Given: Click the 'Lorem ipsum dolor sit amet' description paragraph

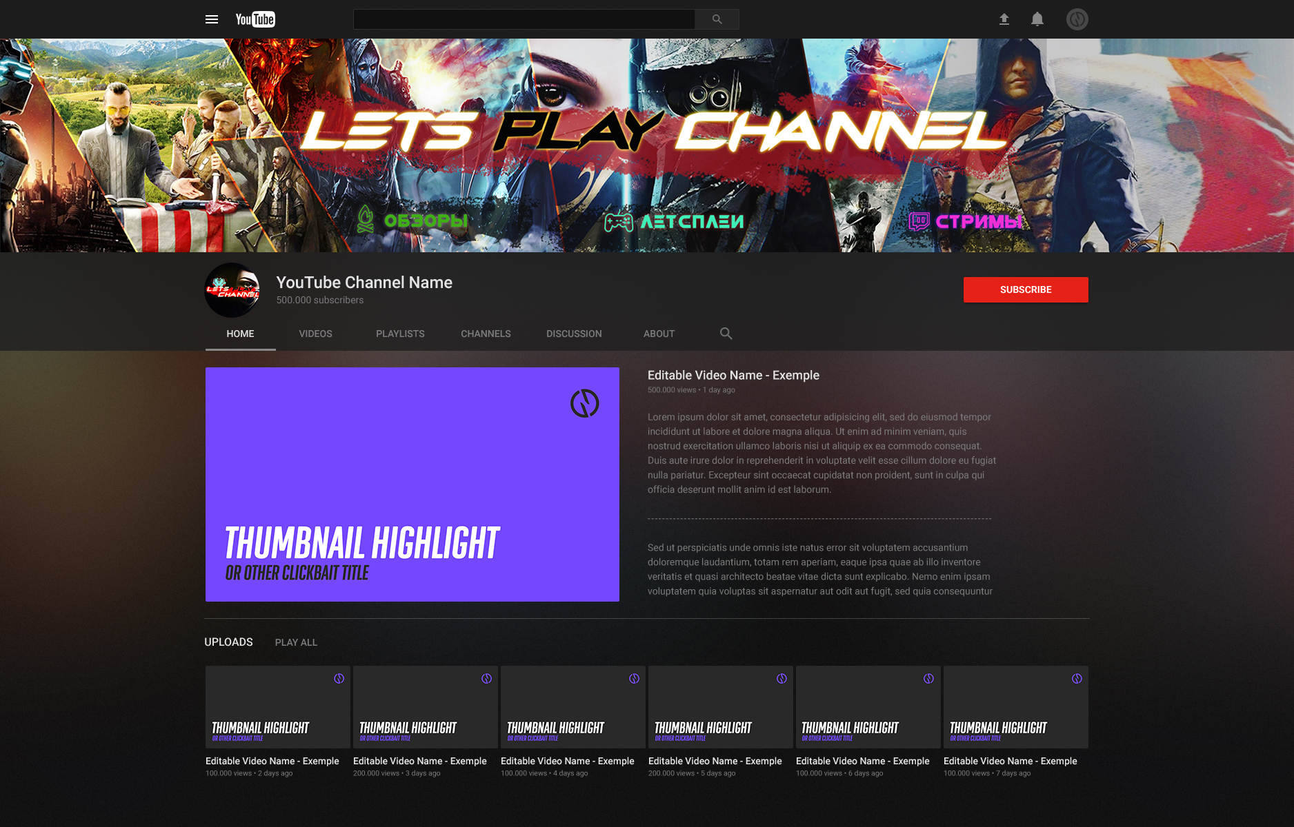Looking at the screenshot, I should [822, 453].
